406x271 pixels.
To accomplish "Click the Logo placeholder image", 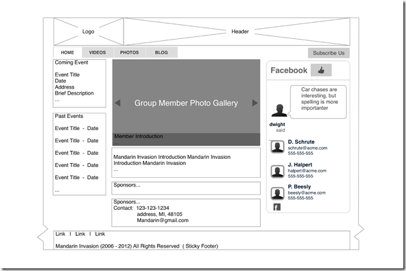I will pos(88,32).
